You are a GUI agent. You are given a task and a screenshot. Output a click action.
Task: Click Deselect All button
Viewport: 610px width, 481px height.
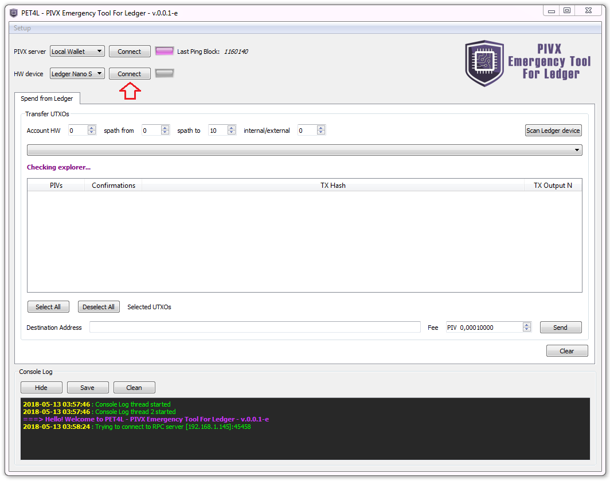click(x=99, y=307)
